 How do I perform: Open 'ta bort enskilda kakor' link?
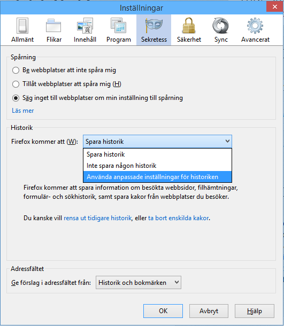point(178,218)
